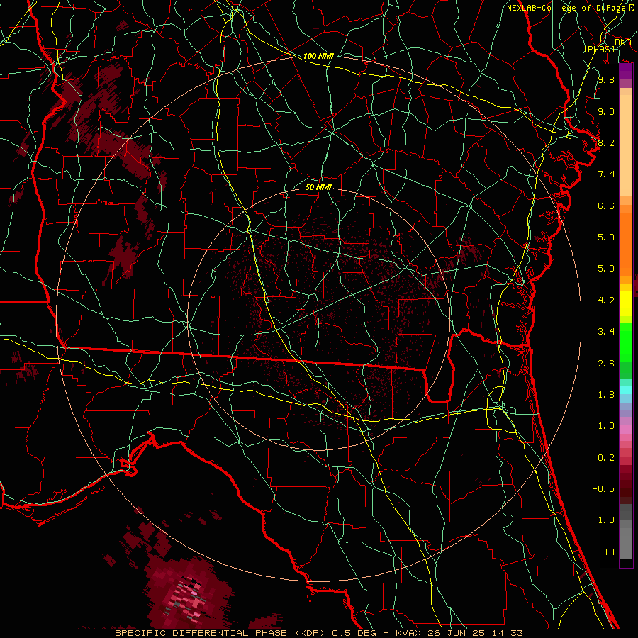This screenshot has width=638, height=638.
Task: Select the 4.2 legend value
Action: tap(606, 301)
